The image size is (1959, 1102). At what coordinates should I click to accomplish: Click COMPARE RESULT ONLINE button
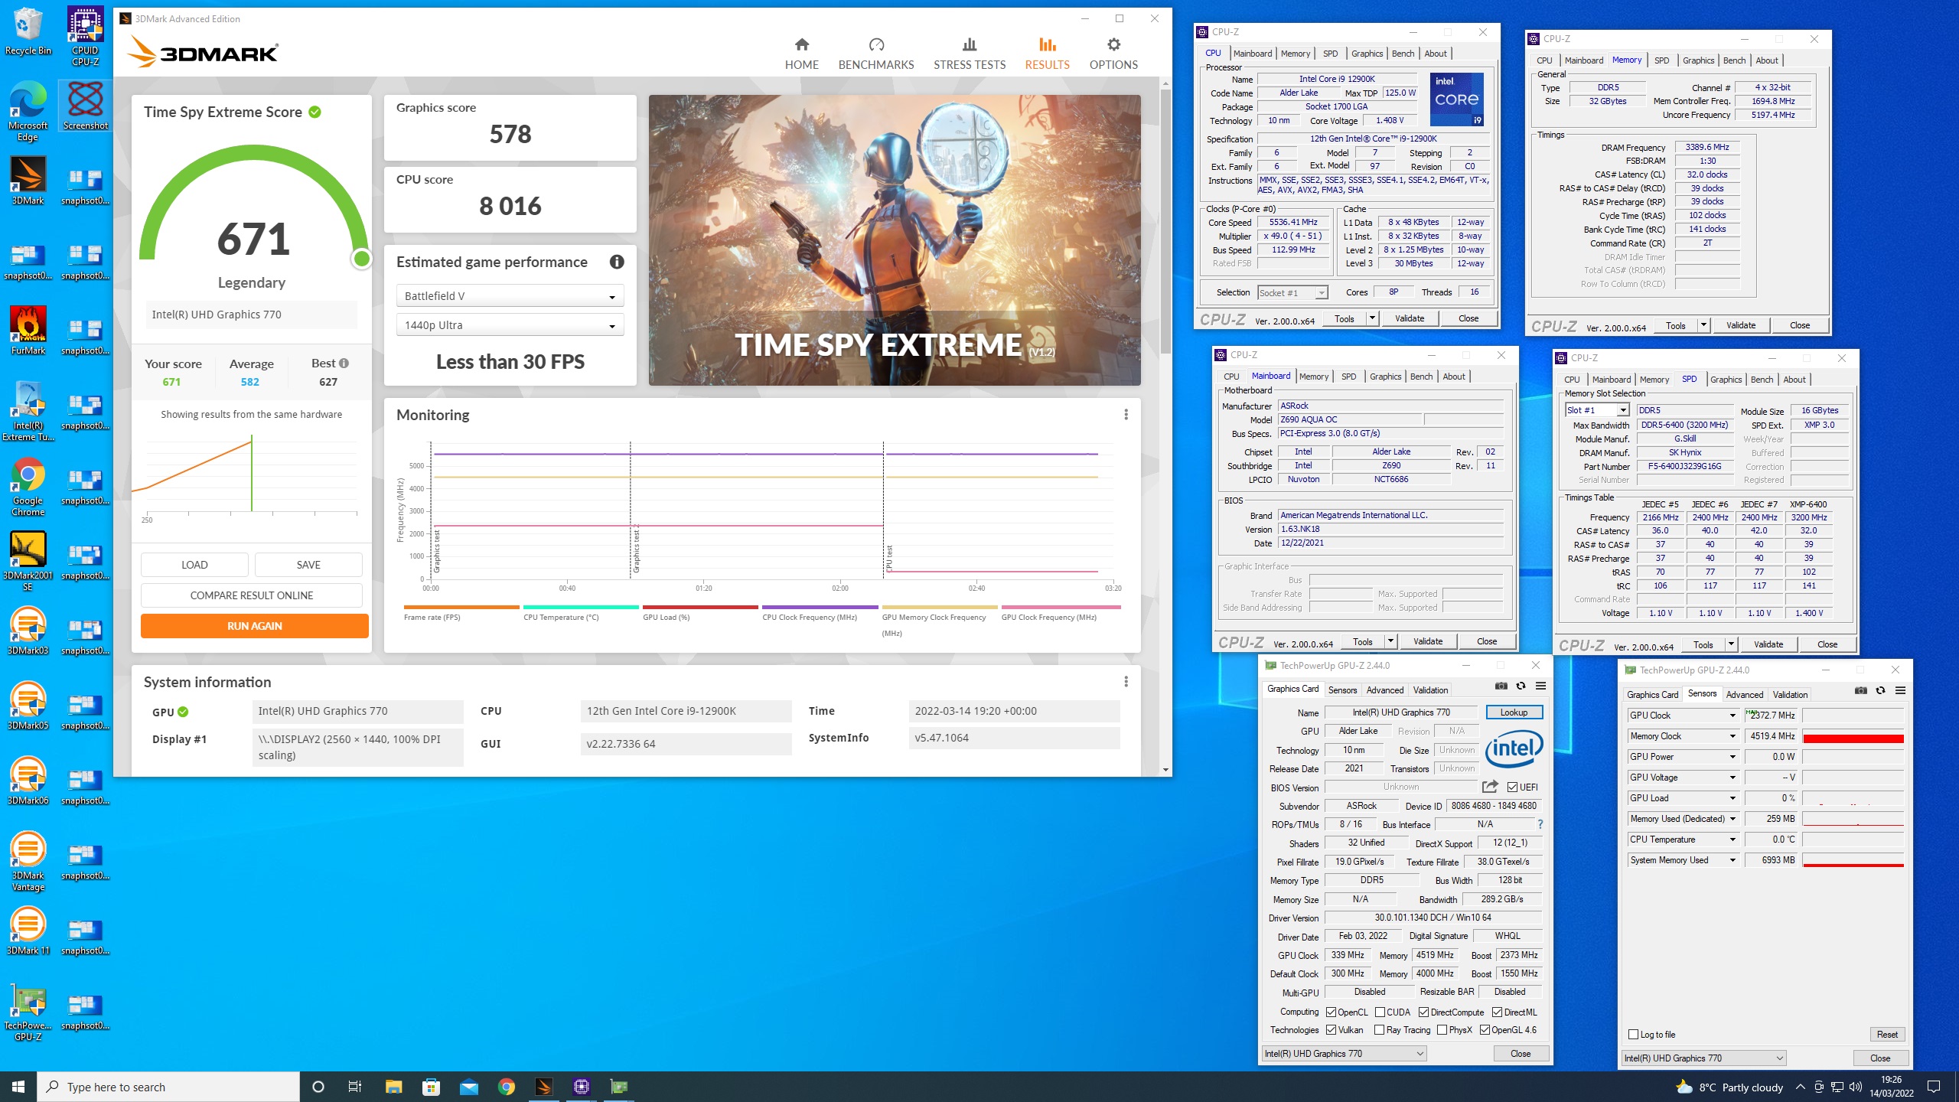pyautogui.click(x=251, y=595)
